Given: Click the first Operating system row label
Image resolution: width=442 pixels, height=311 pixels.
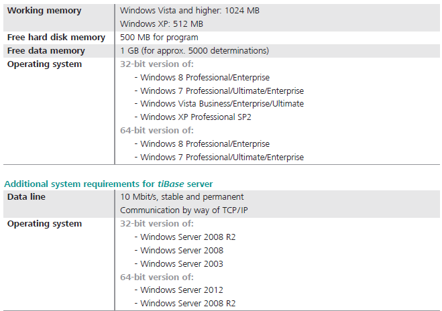Looking at the screenshot, I should [x=44, y=64].
